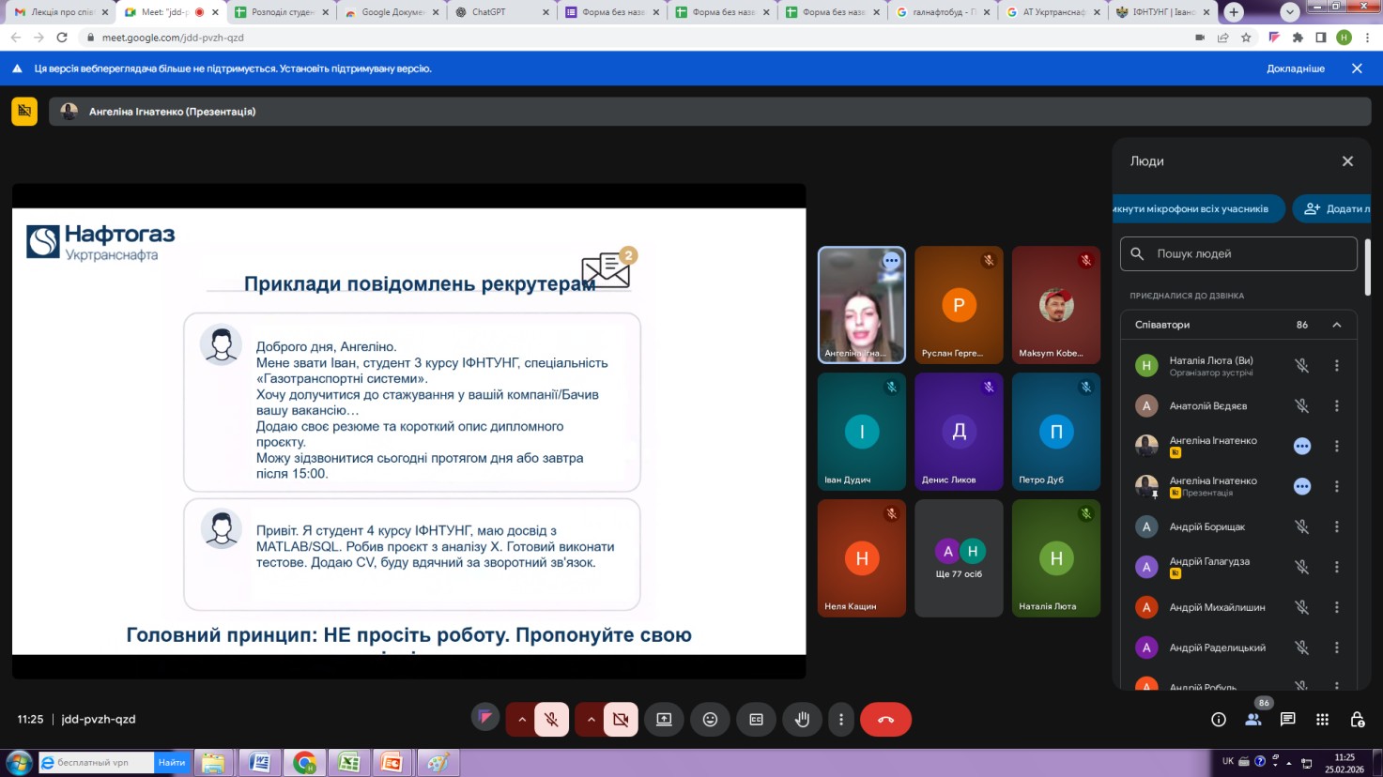The width and height of the screenshot is (1383, 777).
Task: Open video settings arrow beside camera
Action: tap(591, 720)
